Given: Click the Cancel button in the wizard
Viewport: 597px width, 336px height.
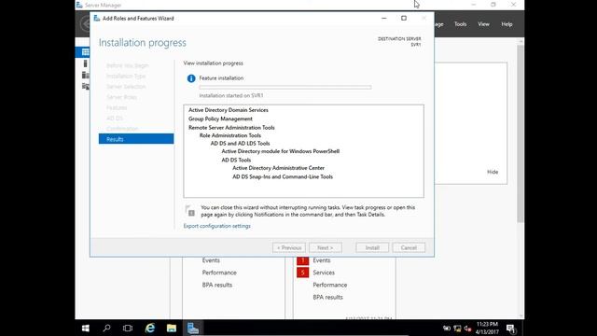Looking at the screenshot, I should tap(409, 248).
